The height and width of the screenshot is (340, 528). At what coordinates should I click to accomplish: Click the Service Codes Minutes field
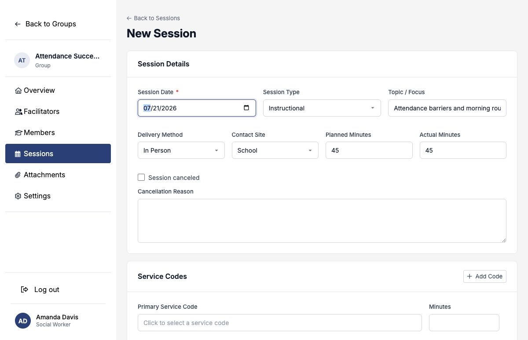click(464, 322)
